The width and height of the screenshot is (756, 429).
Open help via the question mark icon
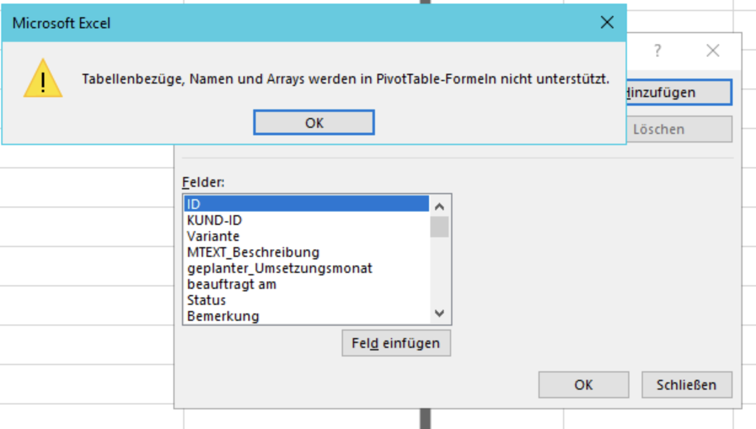pyautogui.click(x=658, y=50)
